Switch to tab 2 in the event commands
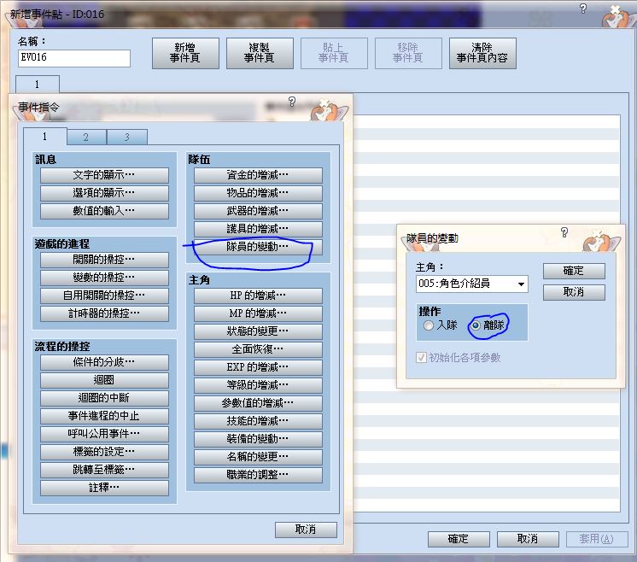This screenshot has height=562, width=637. tap(86, 138)
